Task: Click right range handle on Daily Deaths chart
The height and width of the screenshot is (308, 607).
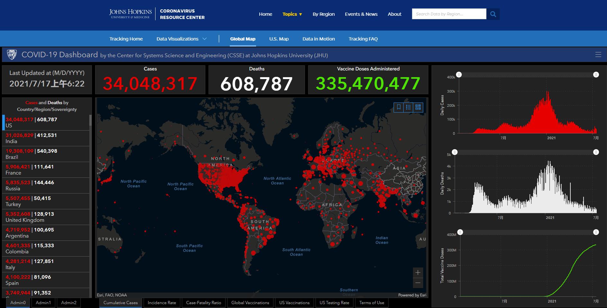Action: [596, 152]
